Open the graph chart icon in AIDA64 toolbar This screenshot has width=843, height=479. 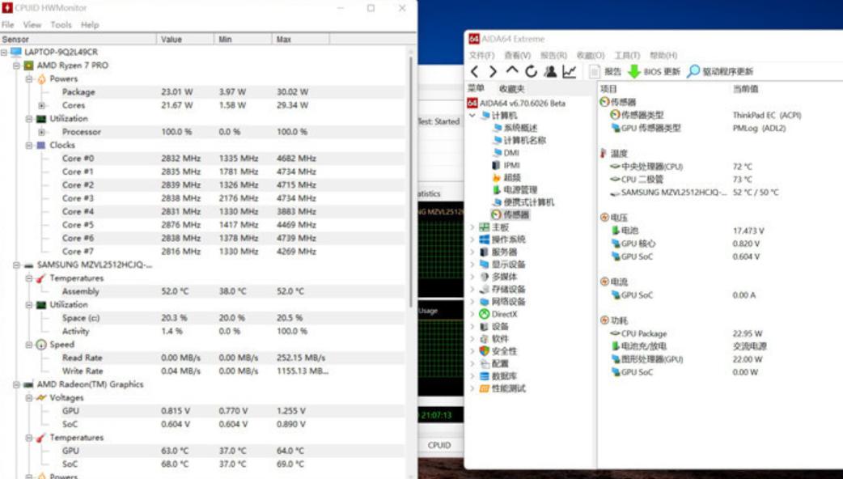(x=569, y=70)
